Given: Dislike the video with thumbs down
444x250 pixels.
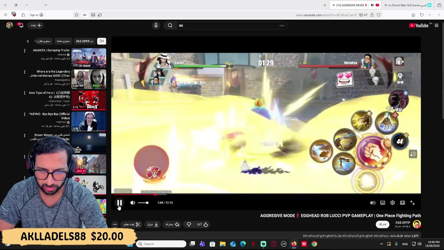Looking at the screenshot, I should click(189, 225).
